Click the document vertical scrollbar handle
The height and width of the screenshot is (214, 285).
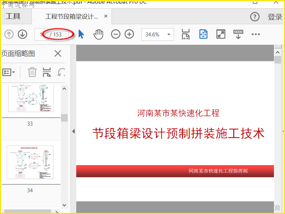coord(278,60)
